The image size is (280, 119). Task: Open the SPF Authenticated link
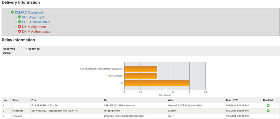36,22
